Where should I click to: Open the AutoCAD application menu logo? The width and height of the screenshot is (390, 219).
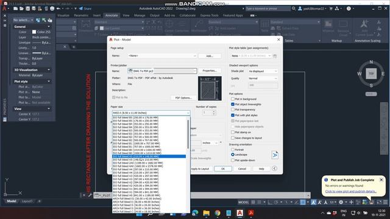pos(4,9)
